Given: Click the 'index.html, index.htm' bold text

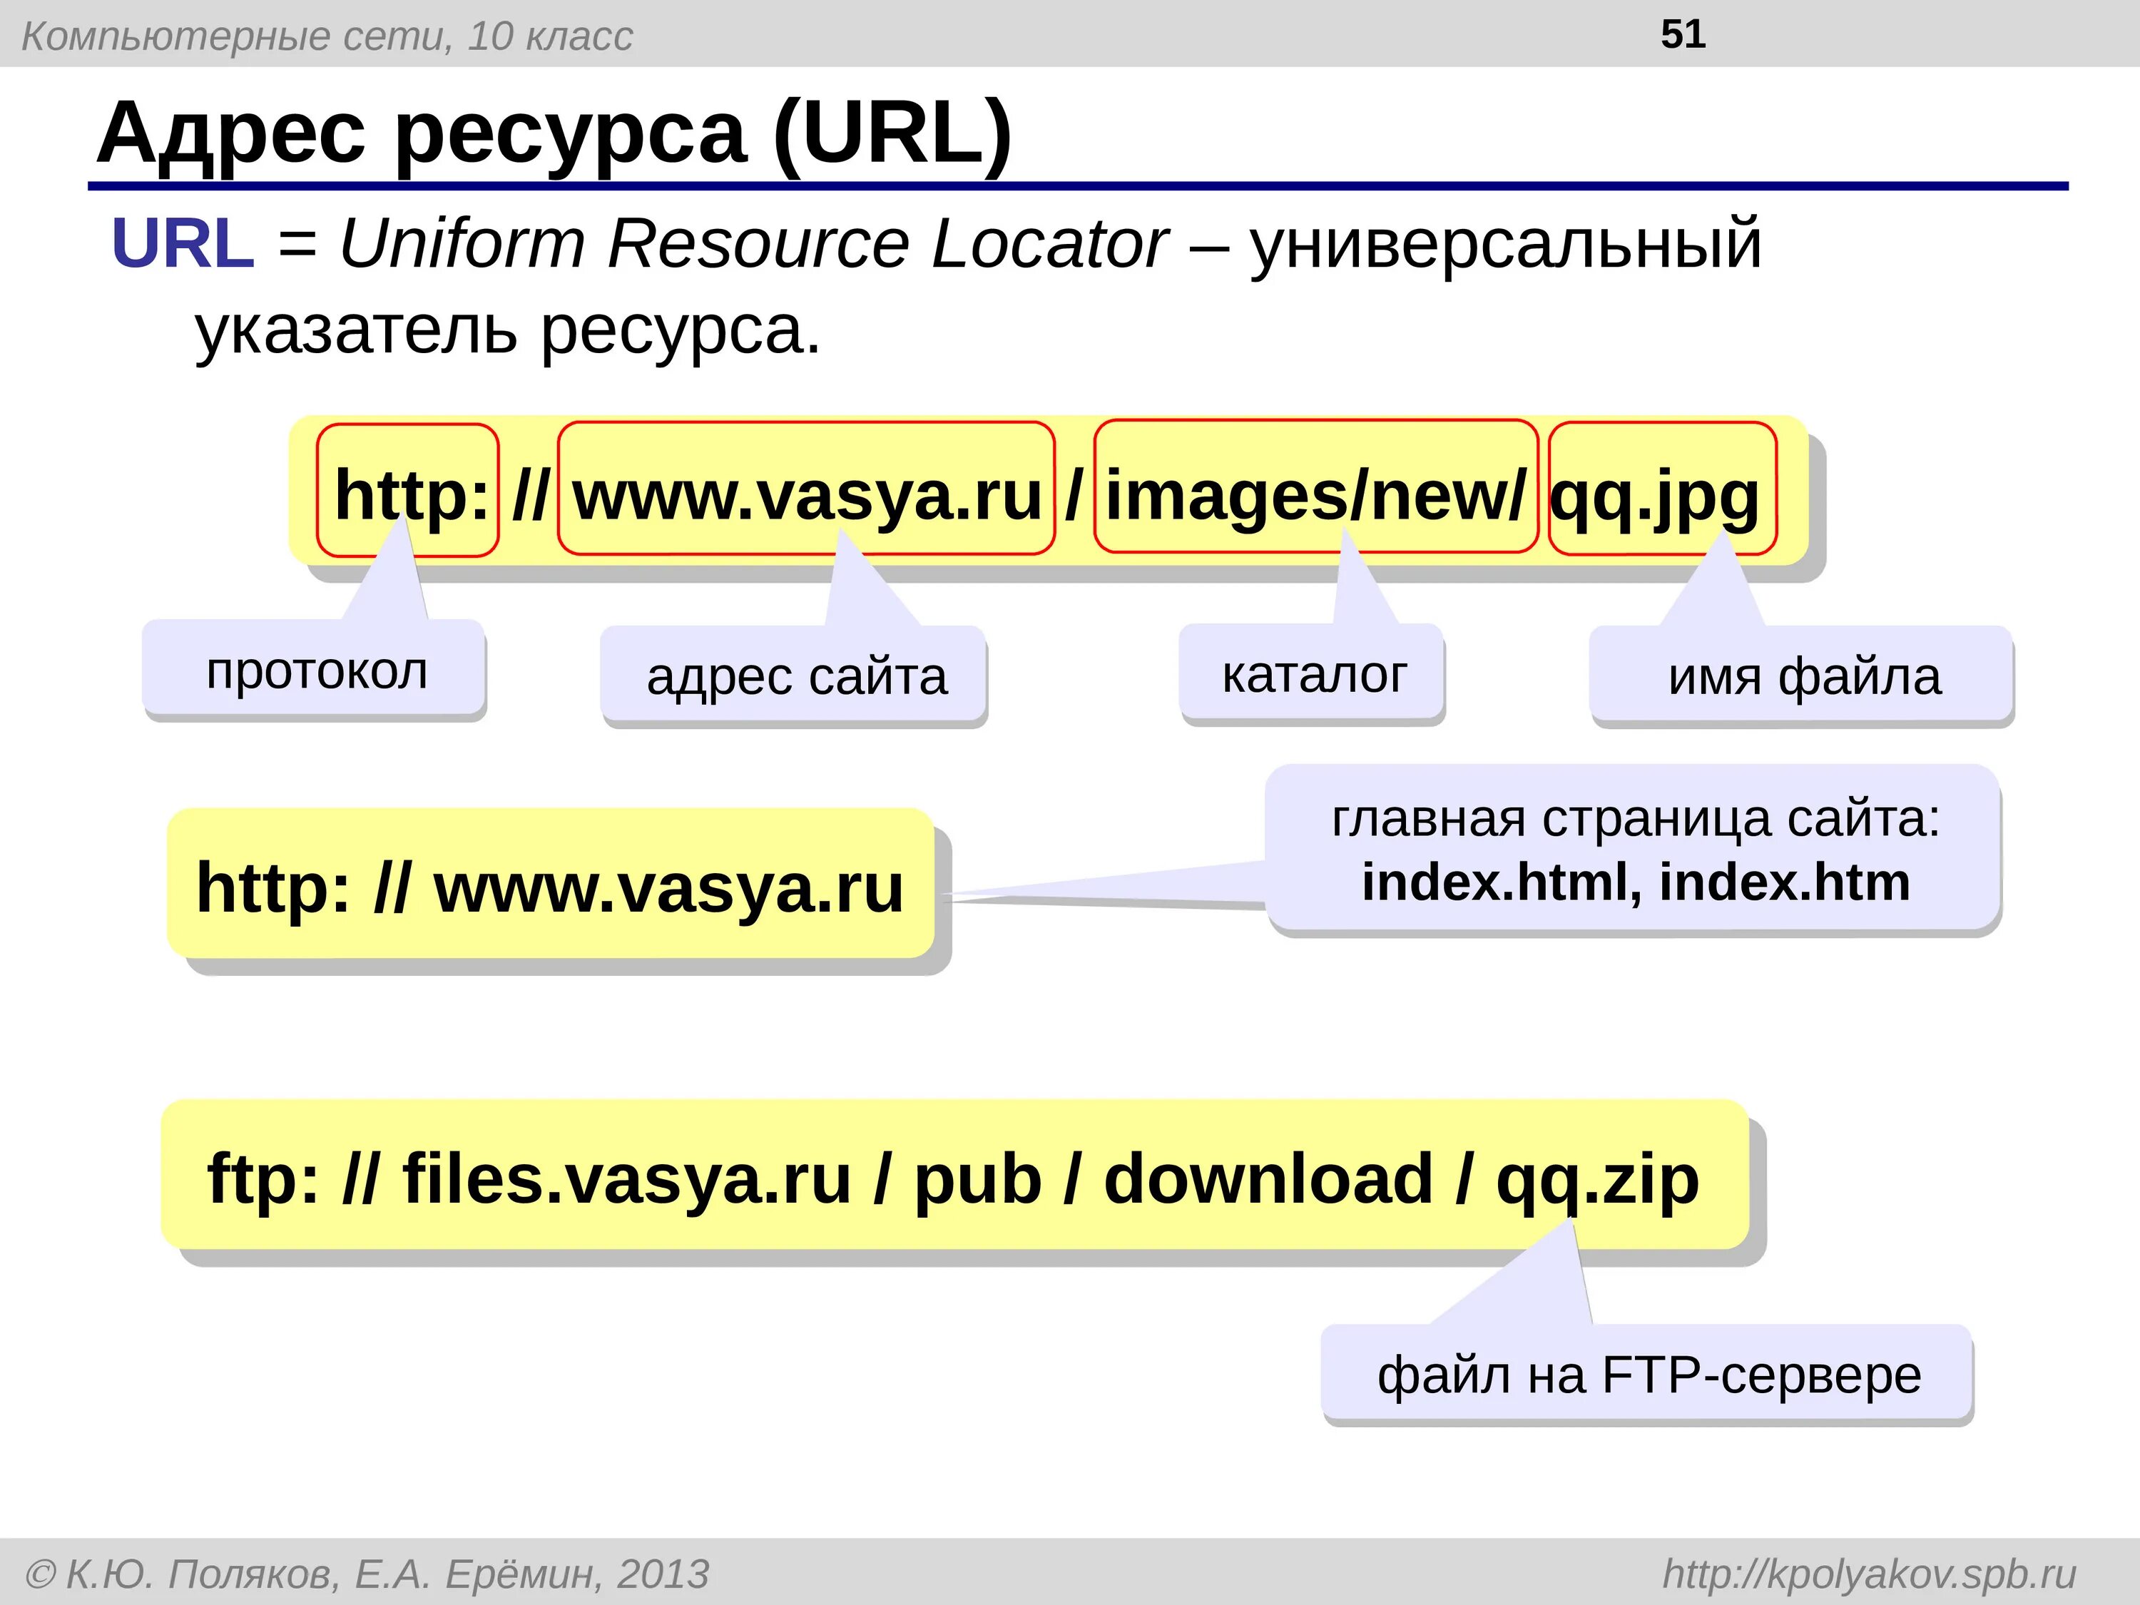Looking at the screenshot, I should 1635,882.
